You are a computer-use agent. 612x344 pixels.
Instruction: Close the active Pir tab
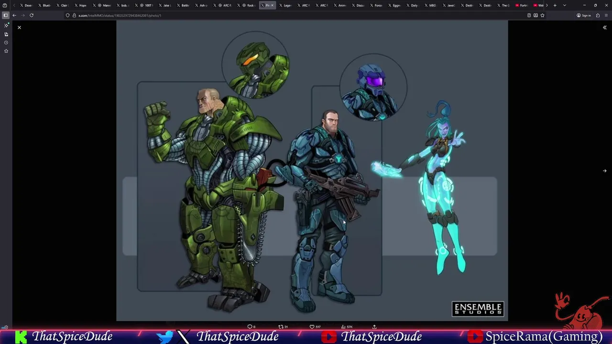[x=273, y=5]
